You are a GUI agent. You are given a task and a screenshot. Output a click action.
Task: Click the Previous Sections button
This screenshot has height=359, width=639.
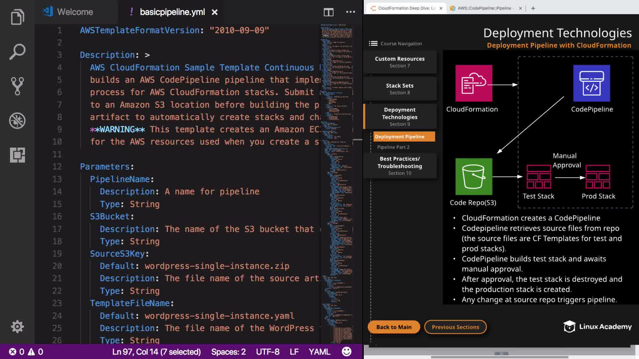(455, 327)
